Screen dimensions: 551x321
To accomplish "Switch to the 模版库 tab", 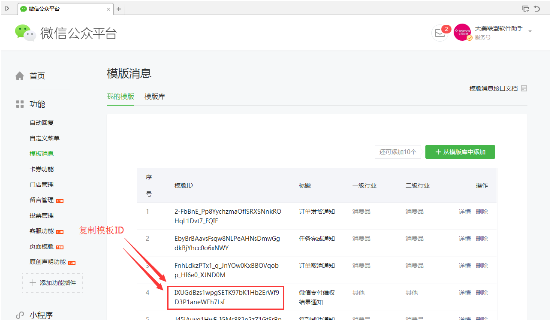I will click(x=155, y=97).
